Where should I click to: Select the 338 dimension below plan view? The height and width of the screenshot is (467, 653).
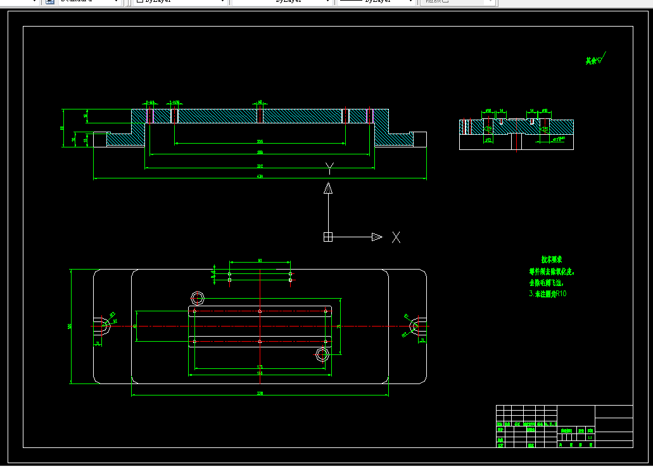260,394
